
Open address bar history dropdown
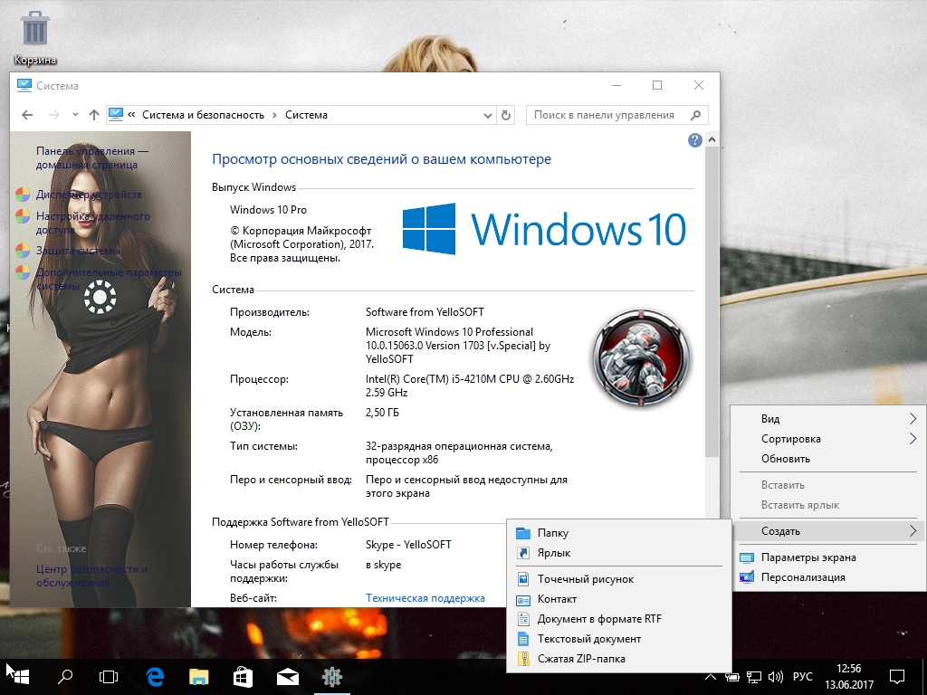click(x=488, y=115)
